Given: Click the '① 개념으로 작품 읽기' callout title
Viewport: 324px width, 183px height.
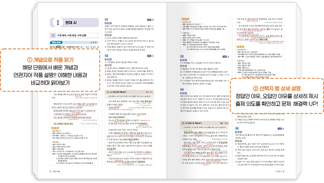Looking at the screenshot, I should coord(50,60).
